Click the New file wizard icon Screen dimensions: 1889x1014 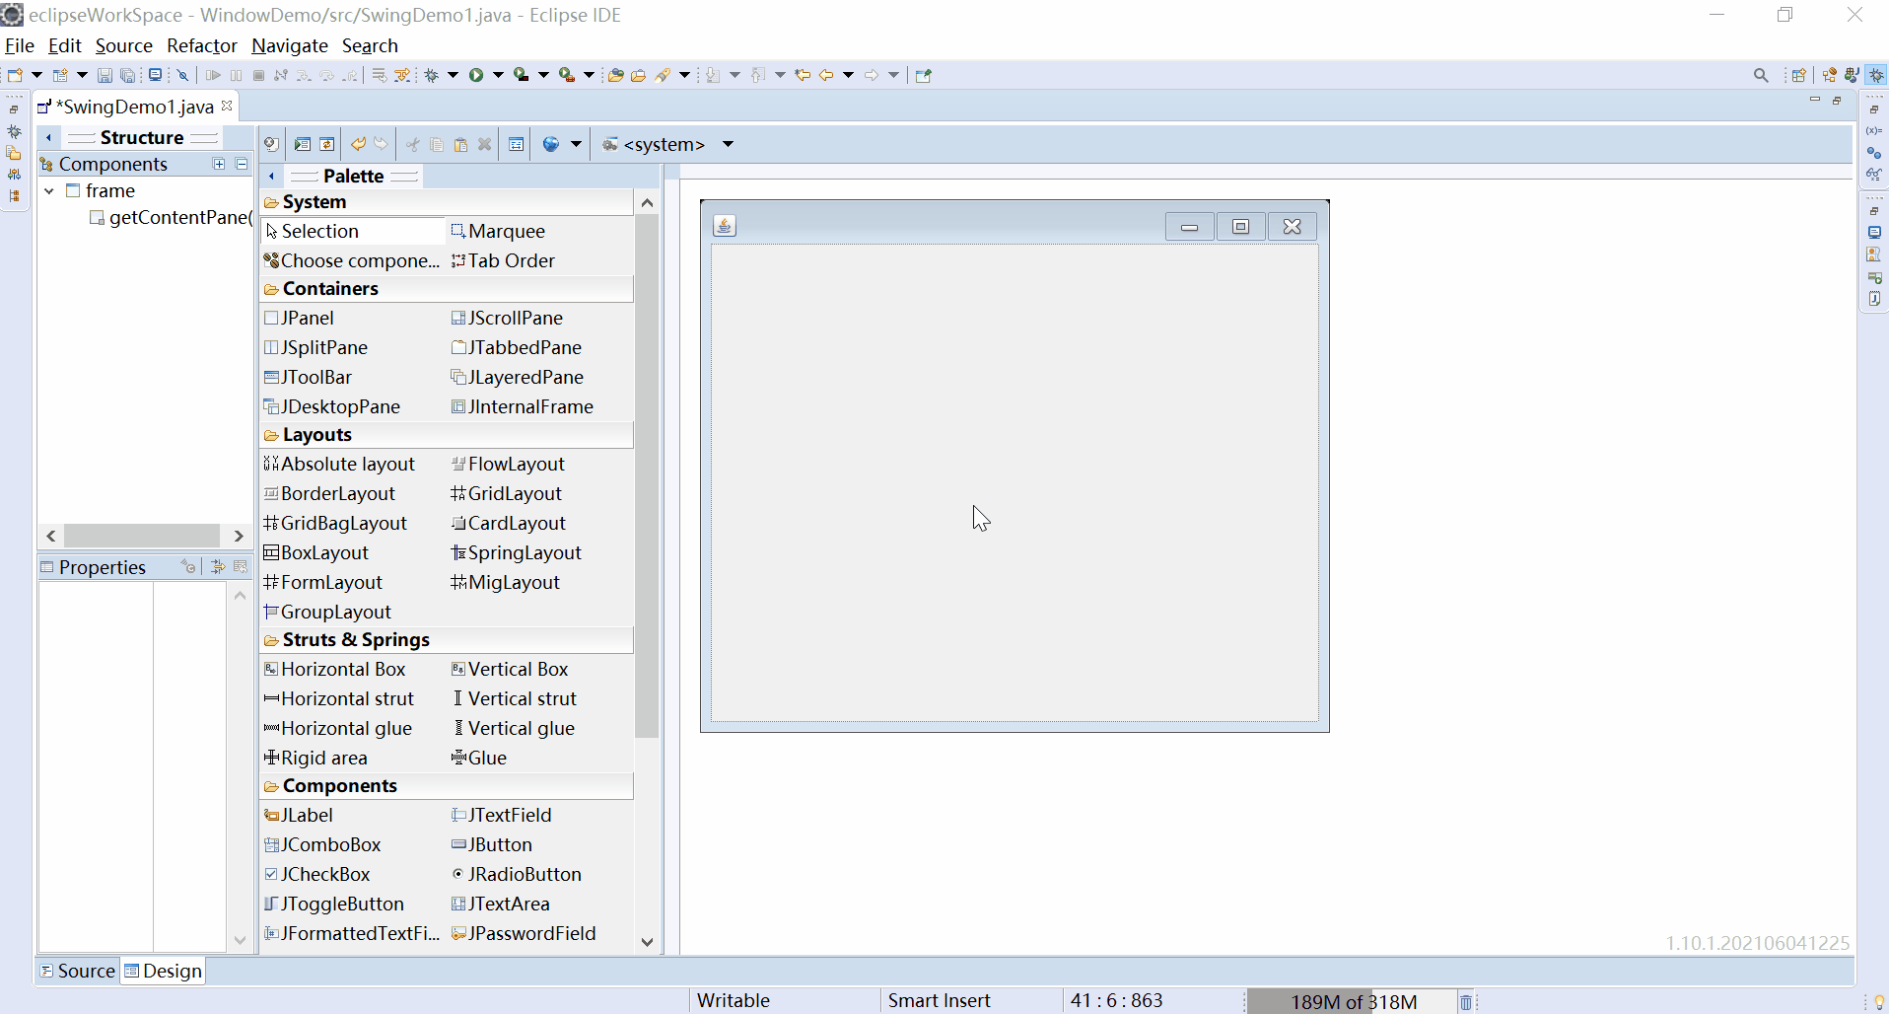coord(15,75)
